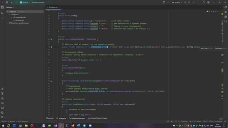Click CONNECTION_STRING breadcrumb
The height and width of the screenshot is (128, 228).
(x=97, y=118)
